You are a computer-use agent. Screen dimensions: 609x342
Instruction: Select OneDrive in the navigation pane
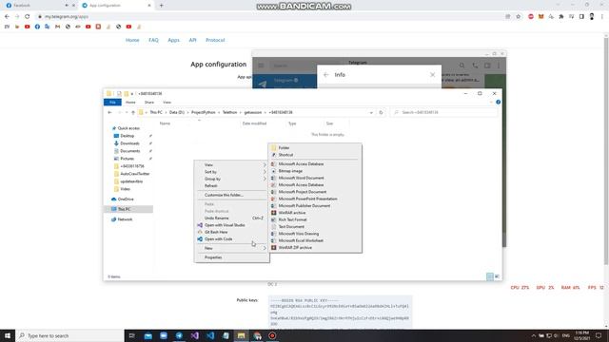pyautogui.click(x=126, y=199)
